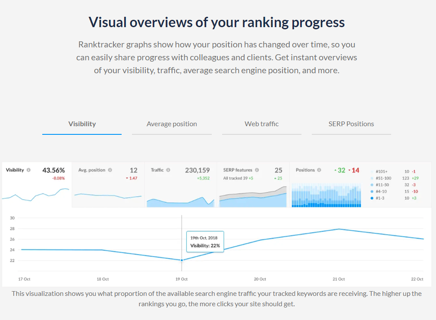
Task: Click the Visibility: 22% tooltip
Action: [x=205, y=242]
